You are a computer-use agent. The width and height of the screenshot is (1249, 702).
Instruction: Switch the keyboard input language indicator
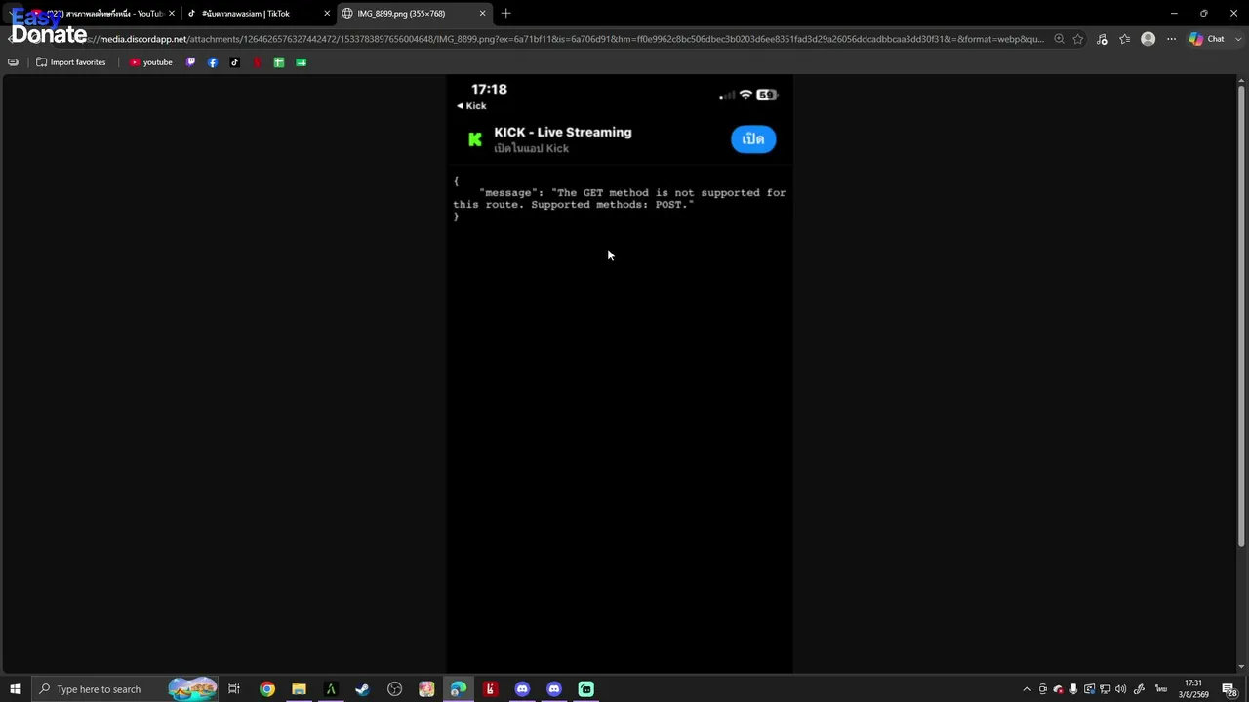click(1161, 689)
